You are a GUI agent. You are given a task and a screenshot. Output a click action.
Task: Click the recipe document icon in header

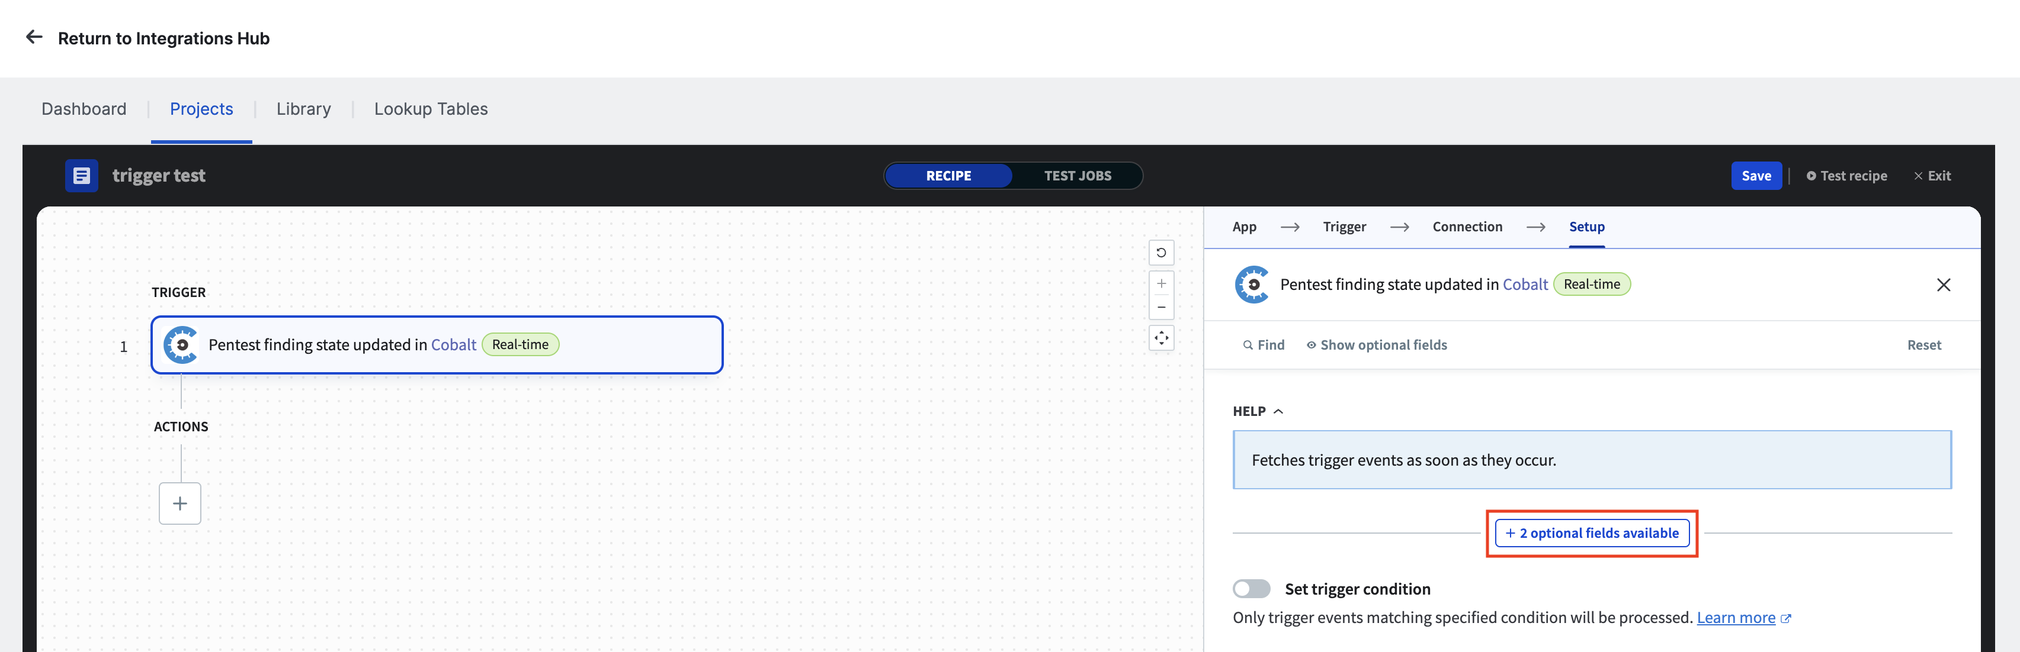coord(82,175)
